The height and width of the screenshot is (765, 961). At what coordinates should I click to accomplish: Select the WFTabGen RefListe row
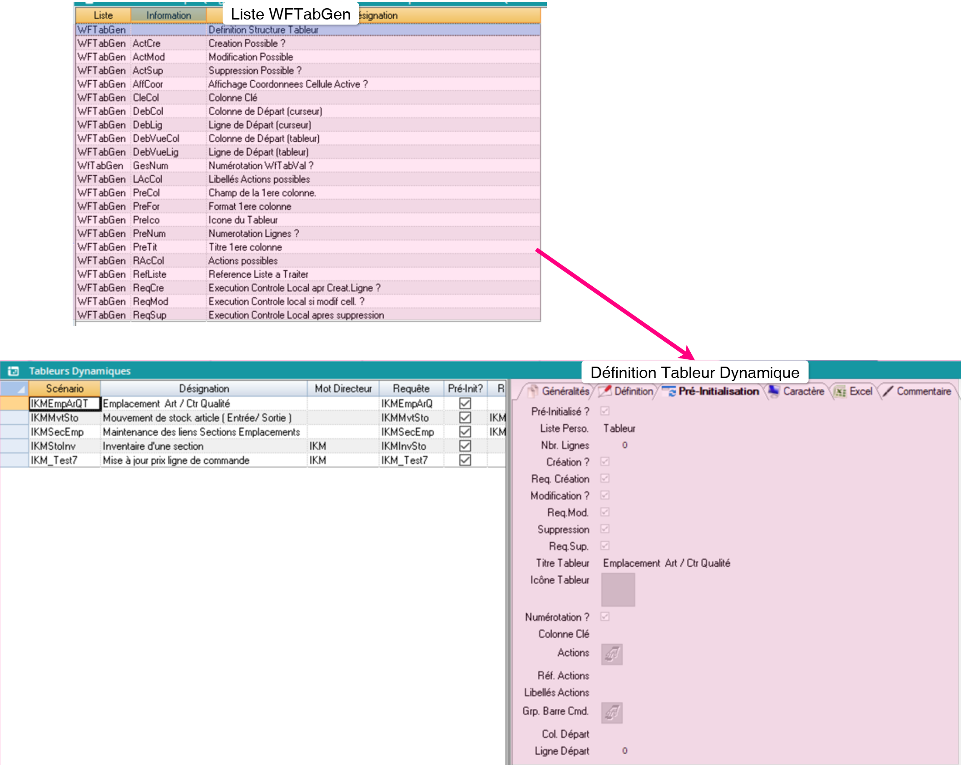click(150, 275)
